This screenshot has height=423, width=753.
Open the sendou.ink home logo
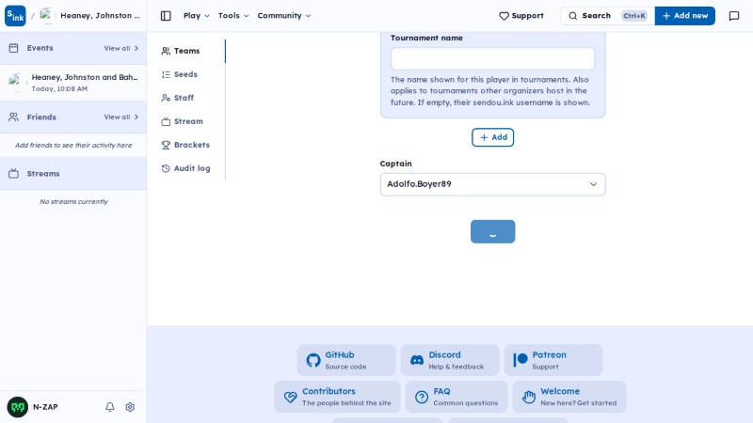15,16
